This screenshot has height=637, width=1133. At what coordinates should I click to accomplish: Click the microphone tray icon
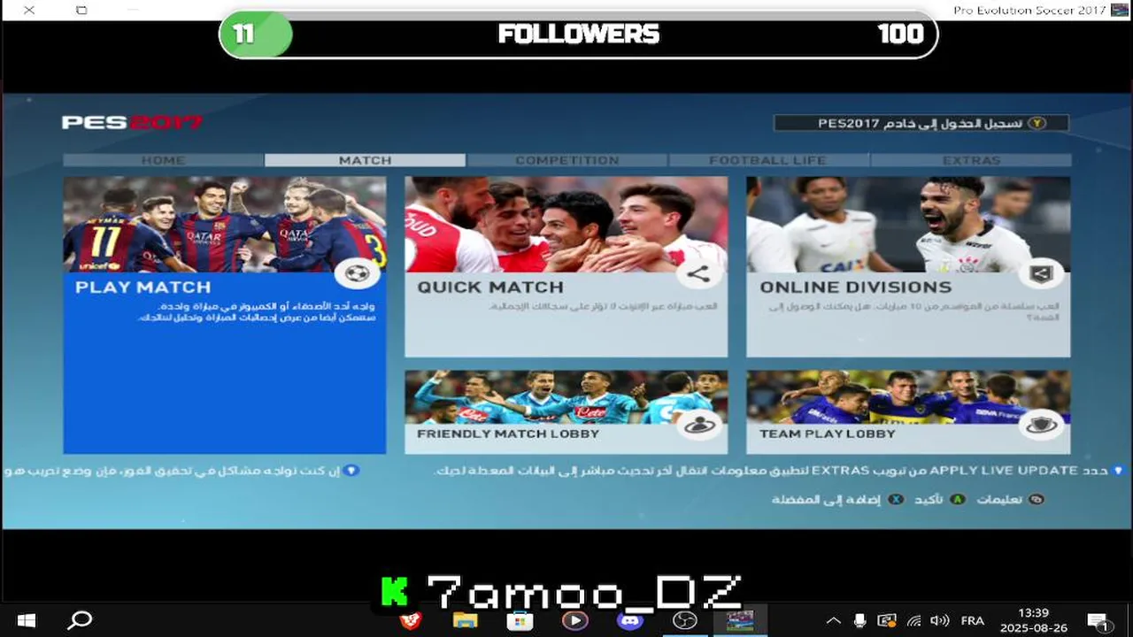click(859, 620)
